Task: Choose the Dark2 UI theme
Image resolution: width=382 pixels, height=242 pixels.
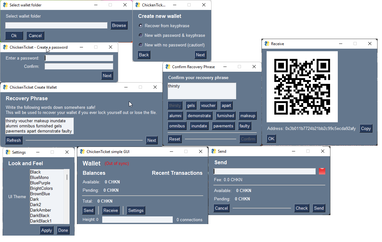Action: tap(47, 205)
